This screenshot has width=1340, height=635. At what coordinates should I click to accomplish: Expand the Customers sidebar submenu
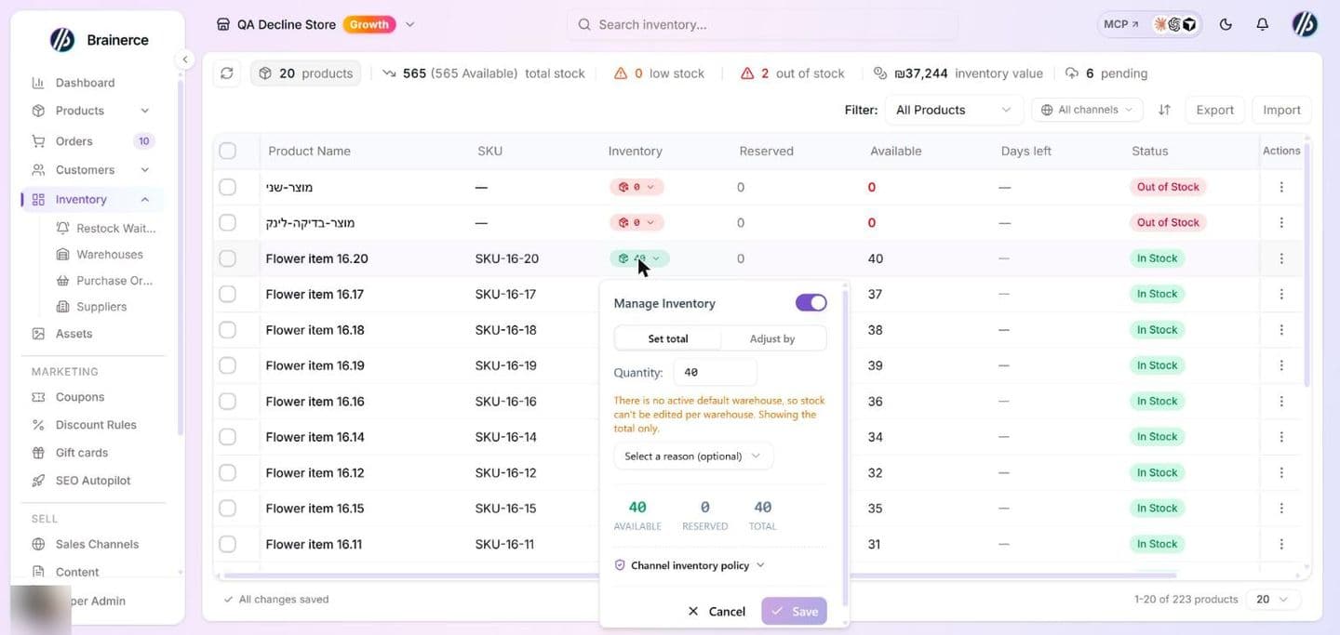[144, 170]
